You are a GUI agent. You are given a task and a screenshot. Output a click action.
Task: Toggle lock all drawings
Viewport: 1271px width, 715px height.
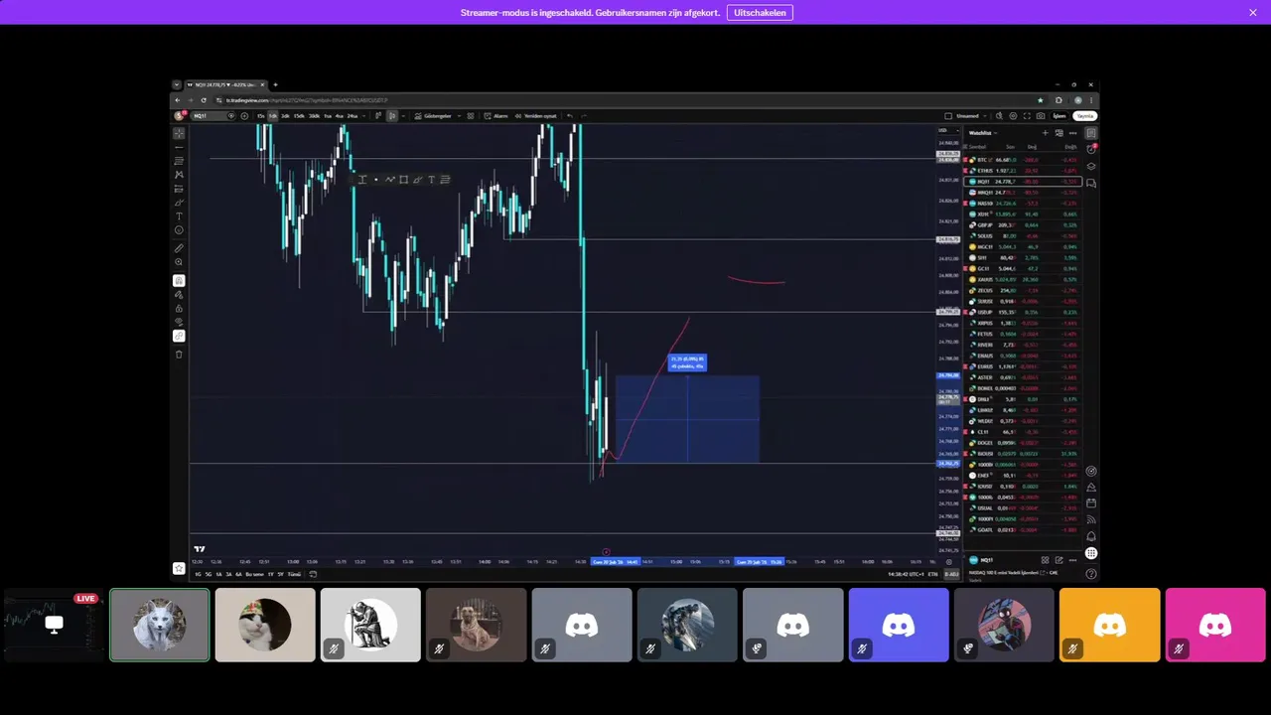click(179, 308)
